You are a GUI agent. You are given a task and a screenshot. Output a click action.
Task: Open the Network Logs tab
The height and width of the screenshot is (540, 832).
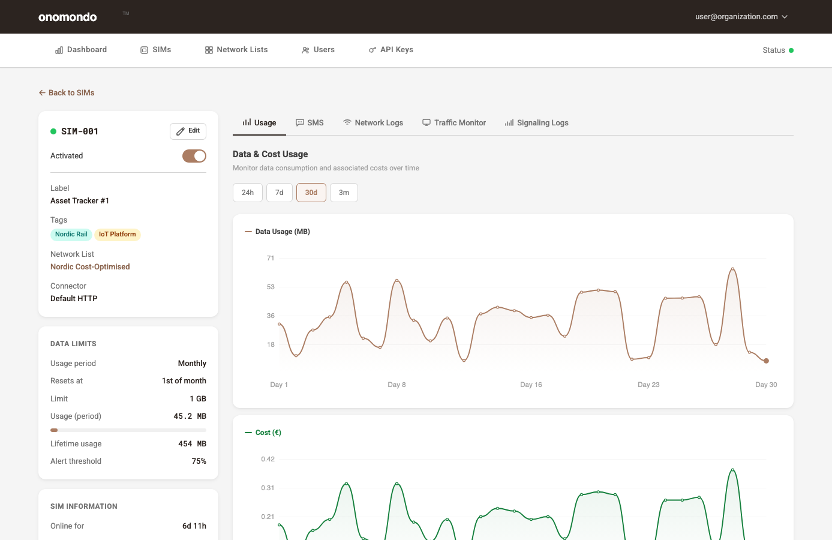click(x=373, y=122)
